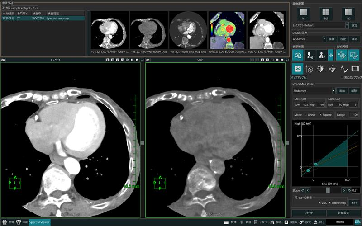The width and height of the screenshot is (362, 226).
Task: Select the window level brightness/contrast tool
Action: [320, 69]
